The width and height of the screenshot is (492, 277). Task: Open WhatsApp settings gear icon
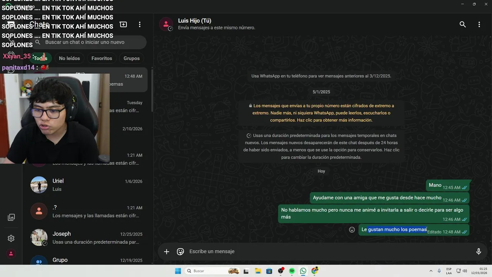[x=11, y=238]
